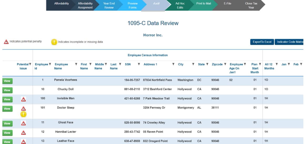View the record for Chucky Doll
Image resolution: width=306 pixels, height=144 pixels.
(7, 90)
